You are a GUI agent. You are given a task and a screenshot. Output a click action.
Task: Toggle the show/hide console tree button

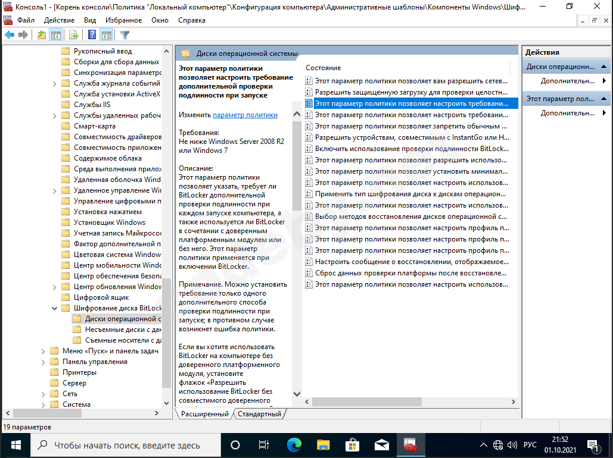coord(55,35)
